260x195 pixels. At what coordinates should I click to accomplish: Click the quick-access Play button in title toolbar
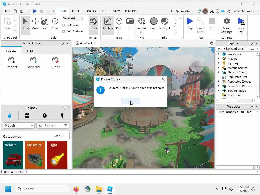pos(35,11)
